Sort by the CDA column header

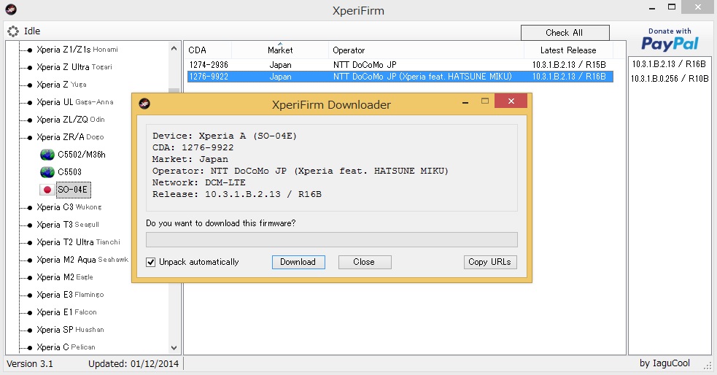coord(209,50)
